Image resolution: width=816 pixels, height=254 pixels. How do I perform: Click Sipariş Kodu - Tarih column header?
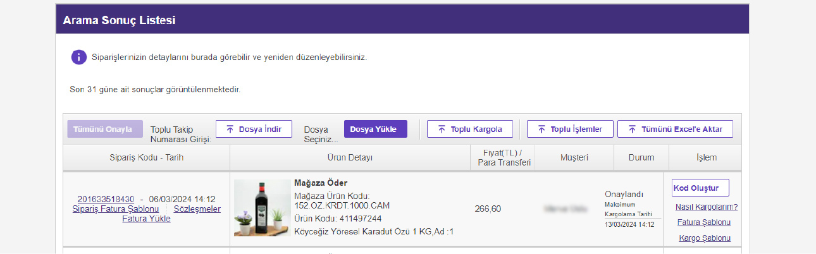point(146,157)
